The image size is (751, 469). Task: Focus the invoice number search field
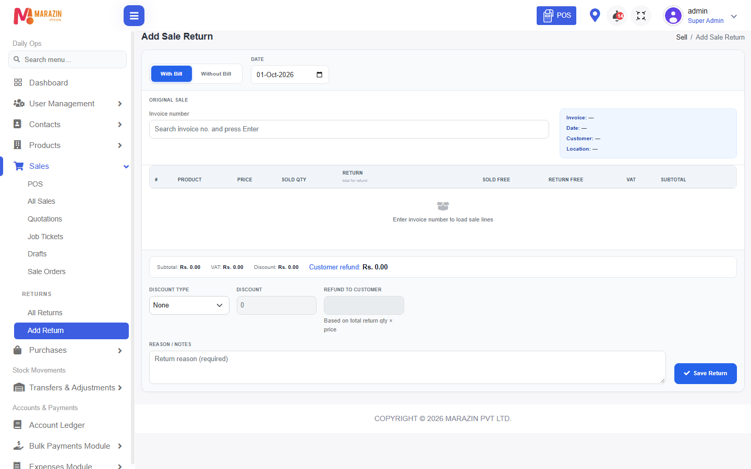[349, 129]
